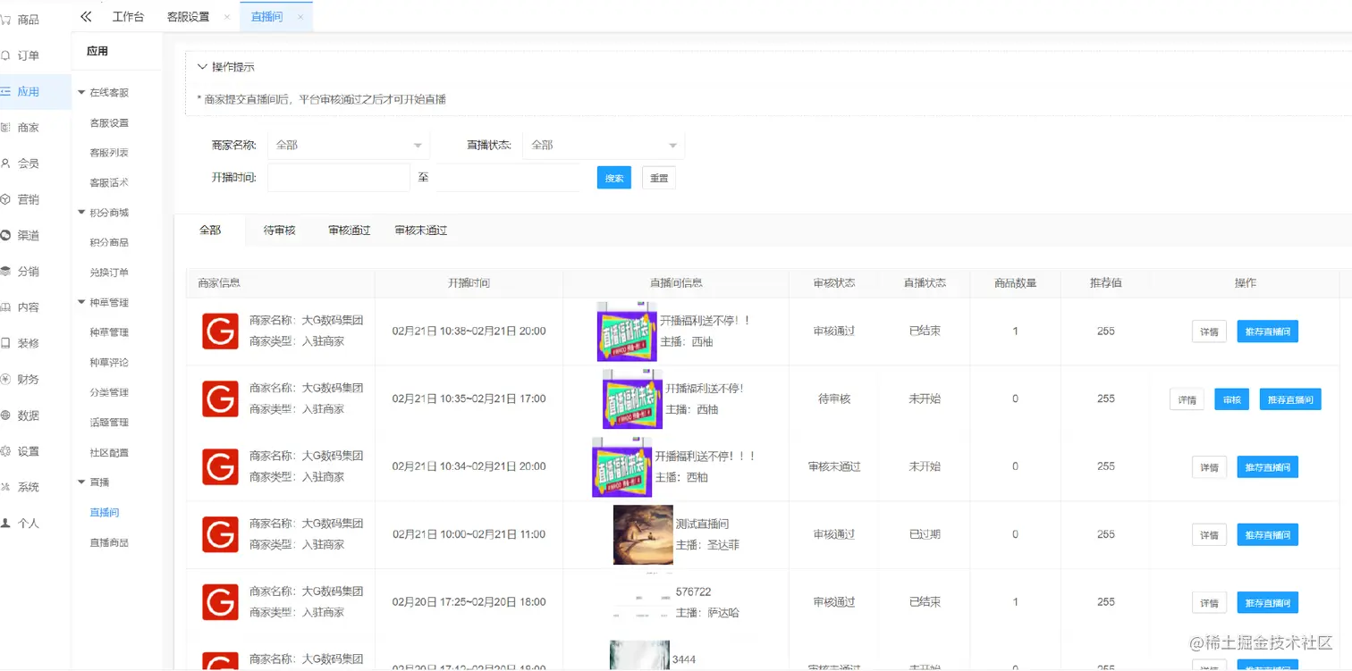Select the 应用 sidebar icon
This screenshot has height=671, width=1352.
5,91
